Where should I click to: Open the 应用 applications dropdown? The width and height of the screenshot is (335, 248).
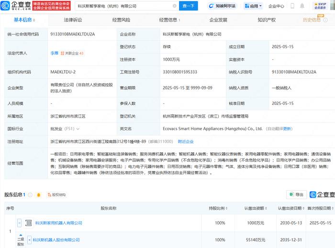253,6
